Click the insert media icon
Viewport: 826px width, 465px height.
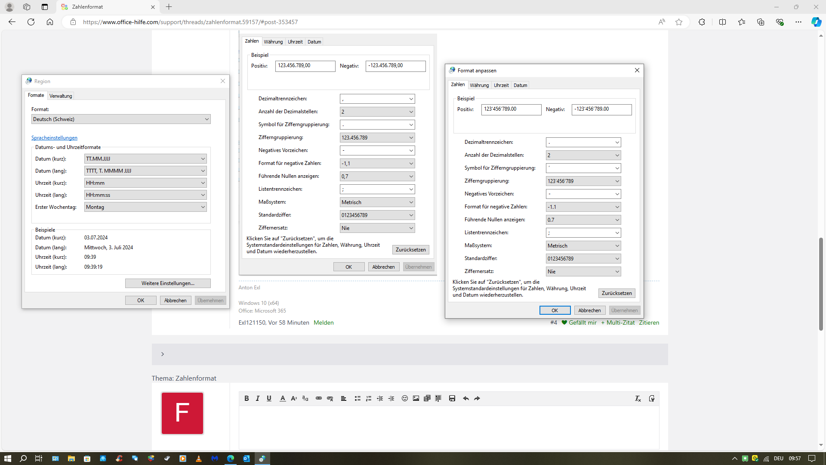tap(427, 399)
